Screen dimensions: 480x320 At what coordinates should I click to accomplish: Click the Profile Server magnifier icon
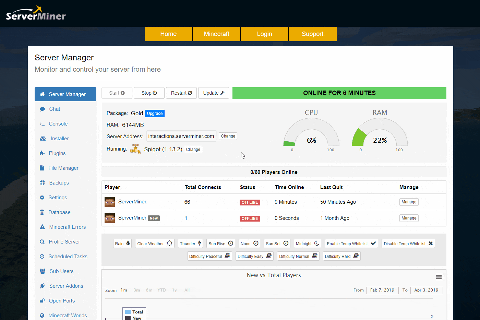tap(42, 242)
